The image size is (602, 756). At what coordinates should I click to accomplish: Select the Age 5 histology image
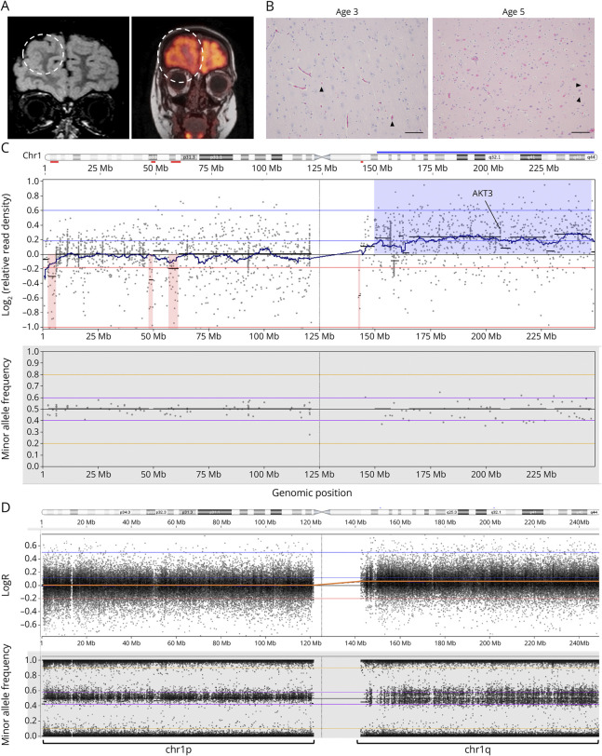point(513,79)
